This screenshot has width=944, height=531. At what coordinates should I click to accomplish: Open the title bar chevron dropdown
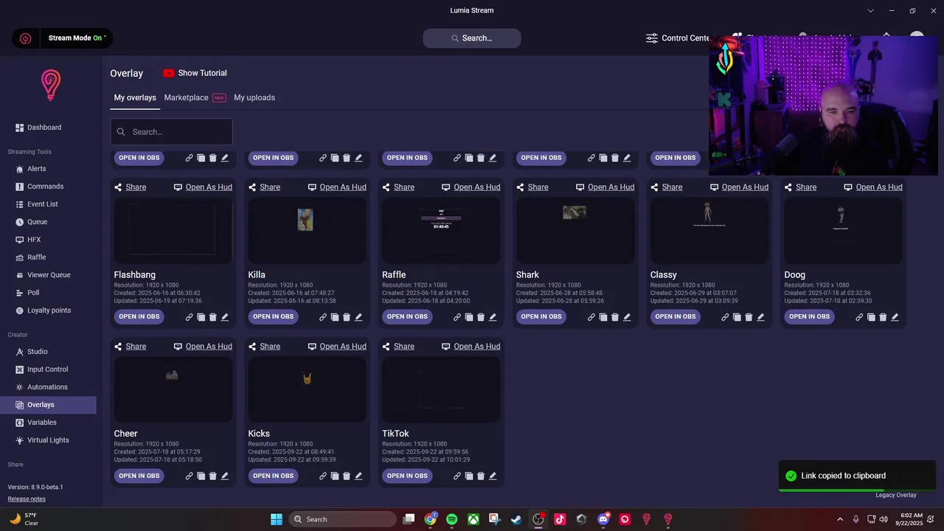(871, 10)
